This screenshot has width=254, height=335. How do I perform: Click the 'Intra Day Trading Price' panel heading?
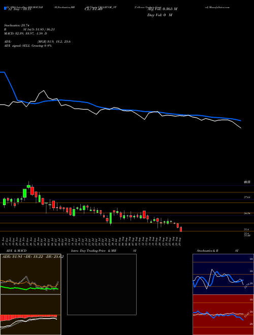pos(88,251)
